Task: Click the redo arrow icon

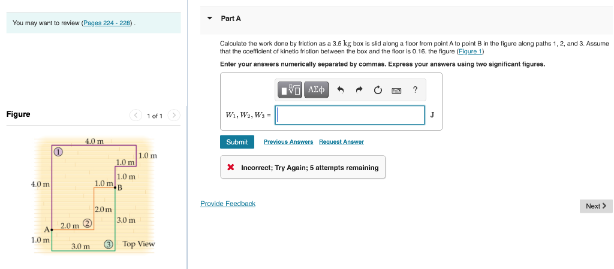Action: click(359, 90)
